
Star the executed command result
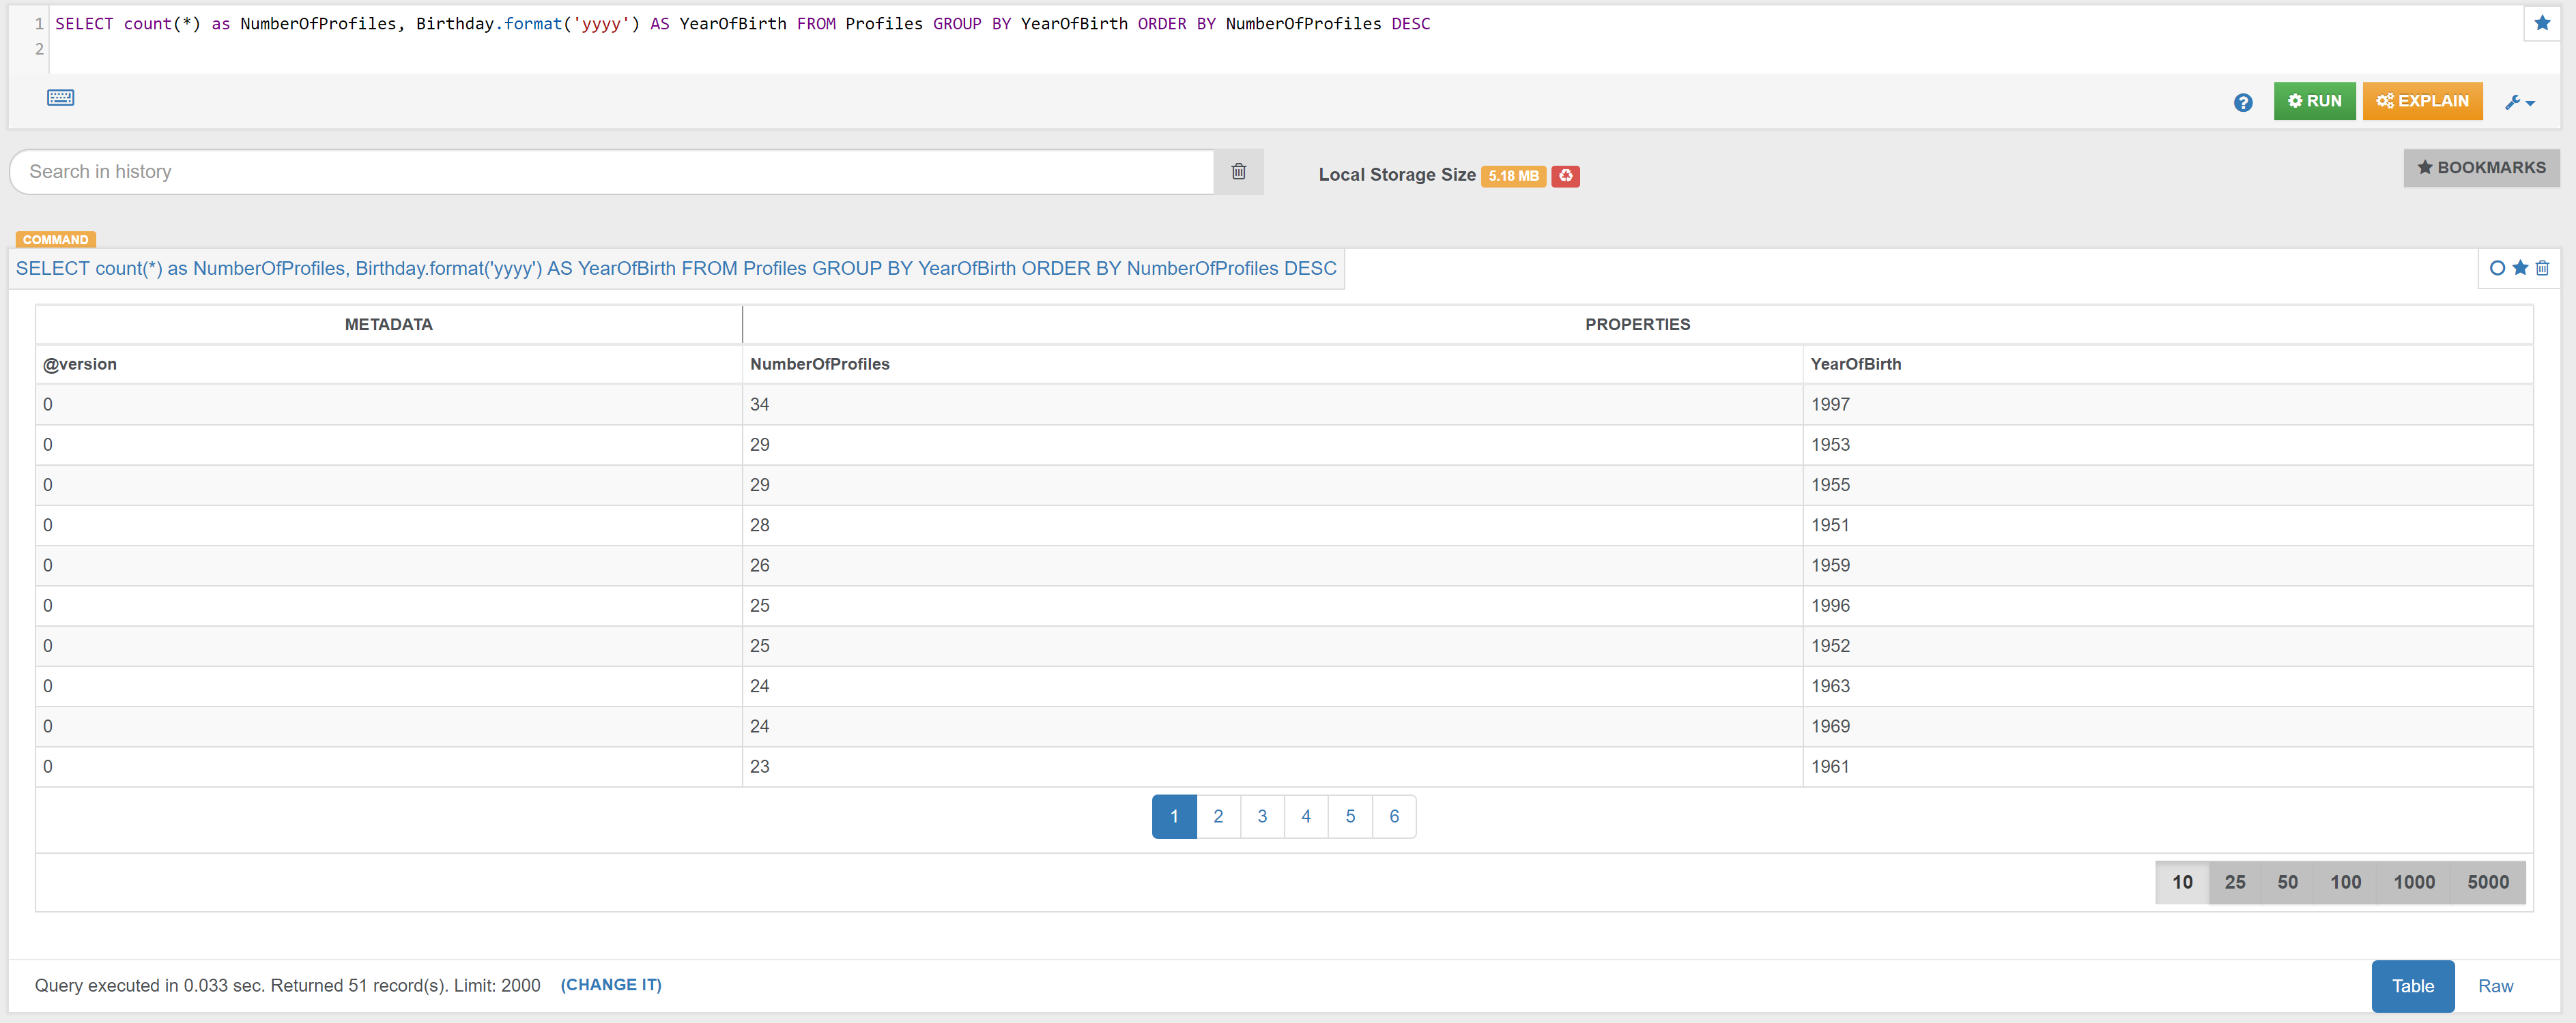(x=2520, y=268)
